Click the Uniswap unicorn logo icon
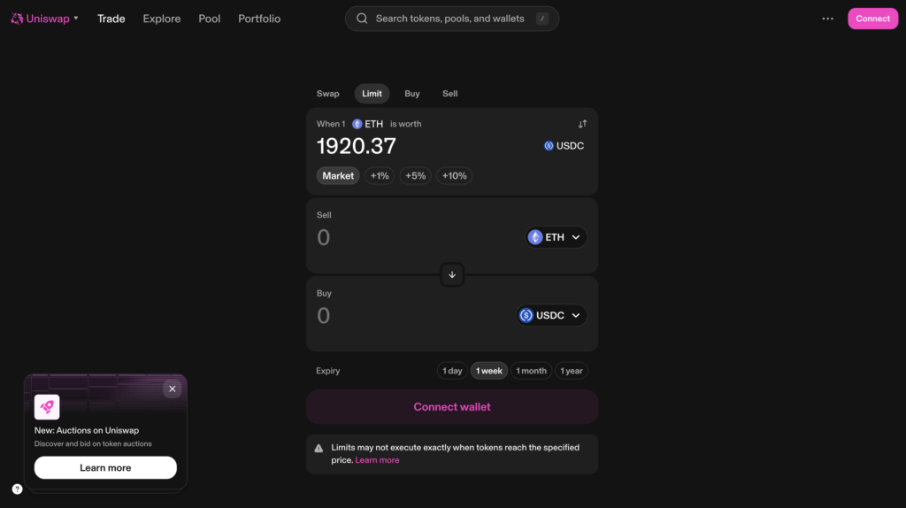This screenshot has height=508, width=906. pos(17,19)
